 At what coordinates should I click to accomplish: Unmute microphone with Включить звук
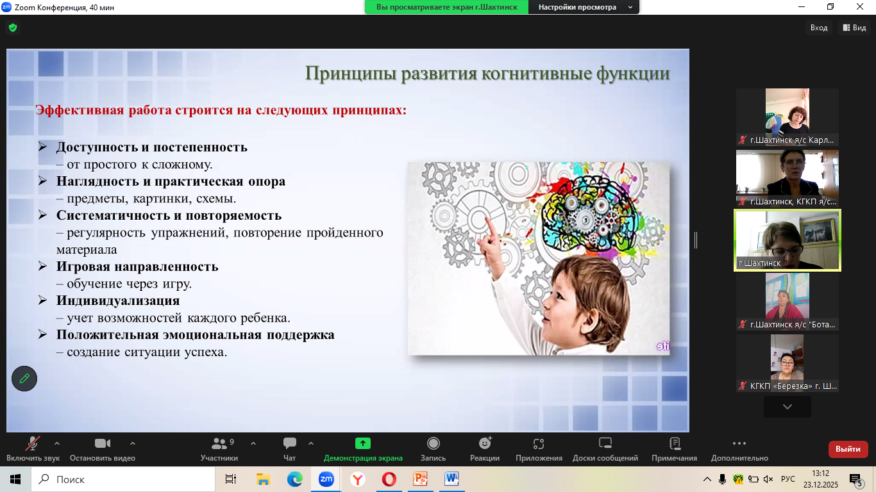(33, 448)
